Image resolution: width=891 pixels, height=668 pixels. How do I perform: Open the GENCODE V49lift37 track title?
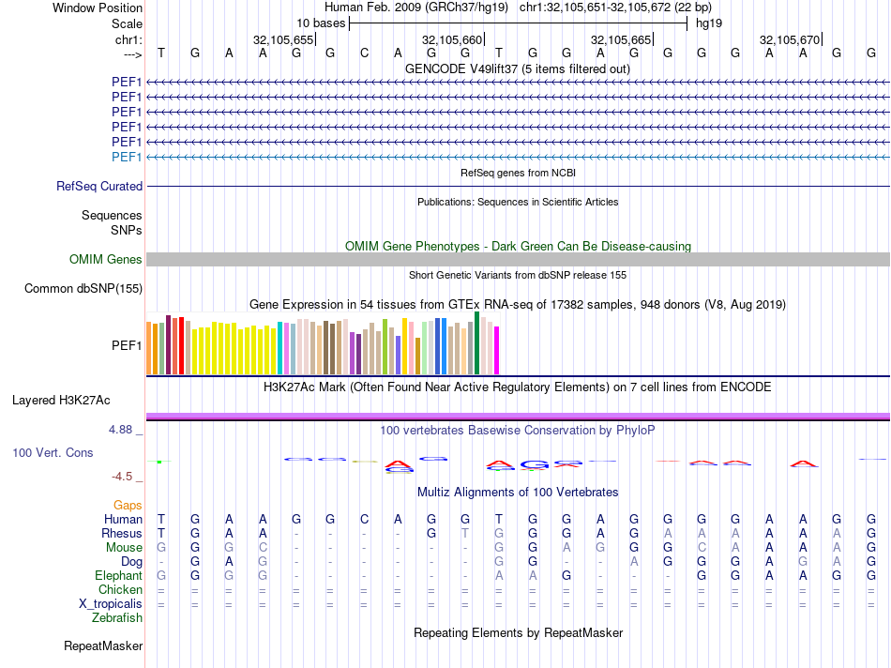pyautogui.click(x=518, y=68)
